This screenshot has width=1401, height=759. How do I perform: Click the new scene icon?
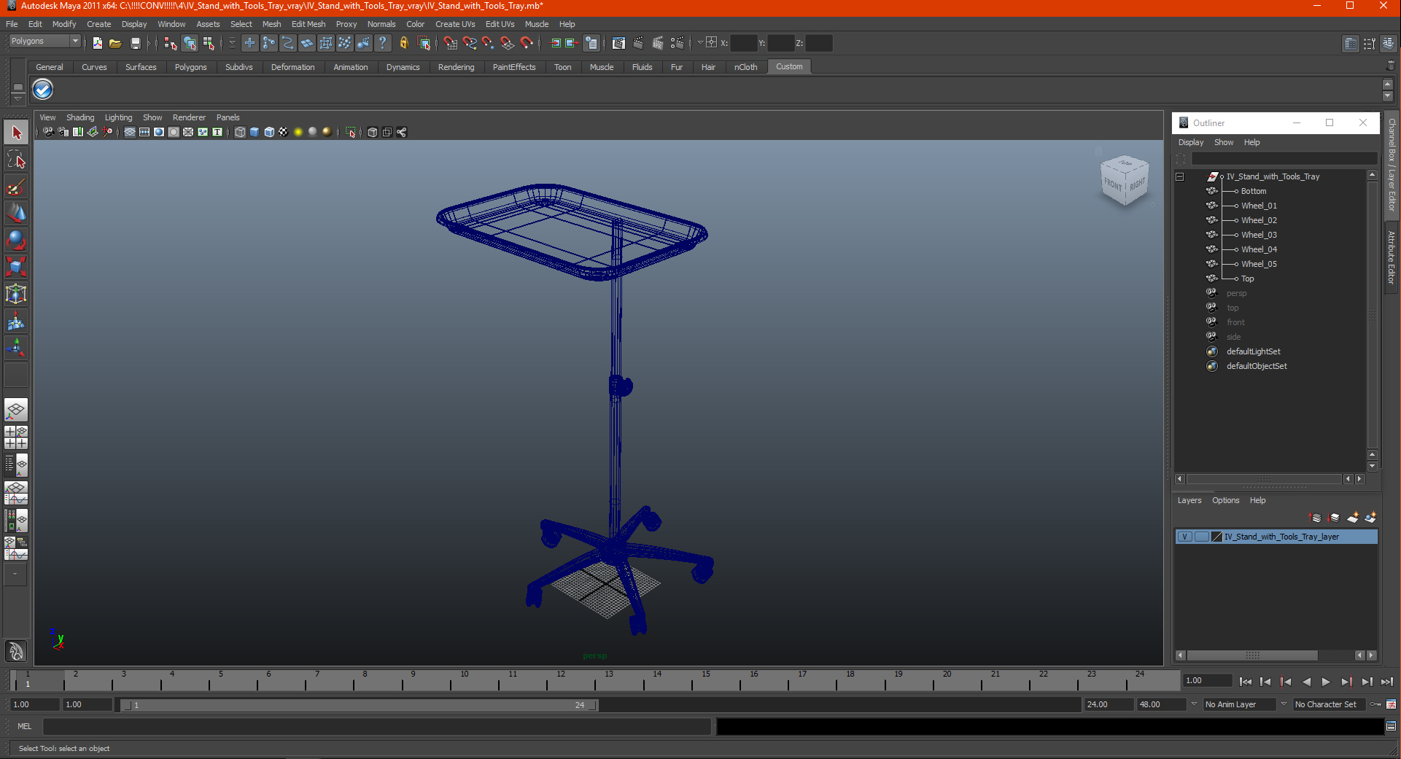pyautogui.click(x=97, y=43)
